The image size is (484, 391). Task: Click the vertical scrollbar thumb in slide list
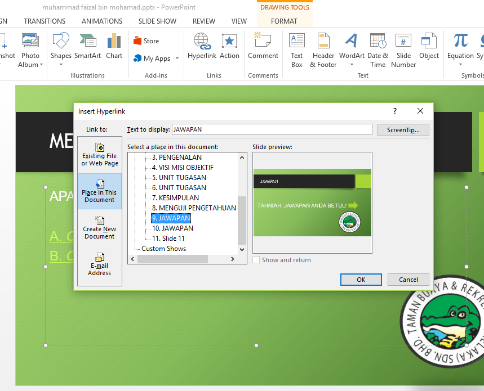242,220
